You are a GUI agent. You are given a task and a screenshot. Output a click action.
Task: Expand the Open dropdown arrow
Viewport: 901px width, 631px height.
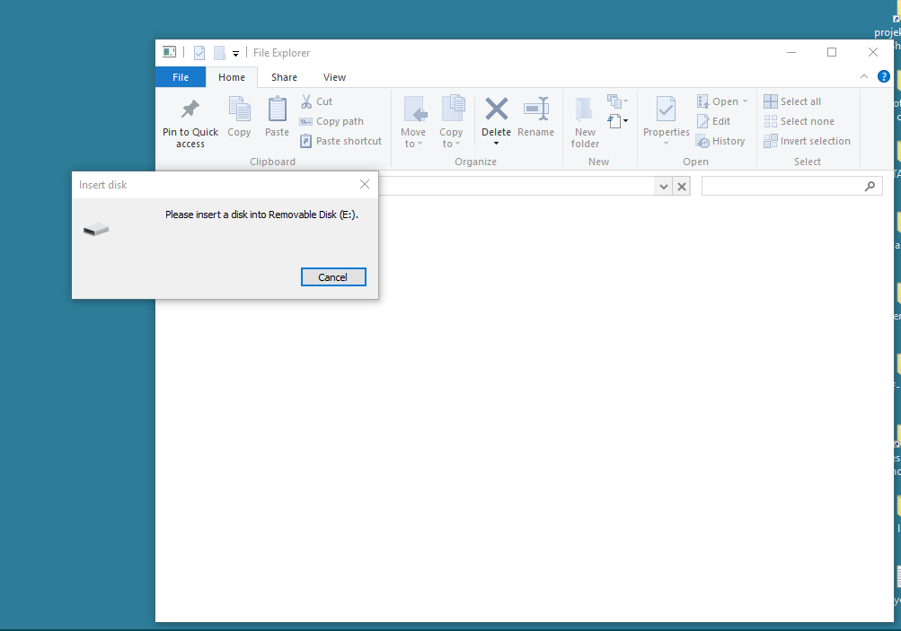pyautogui.click(x=746, y=101)
